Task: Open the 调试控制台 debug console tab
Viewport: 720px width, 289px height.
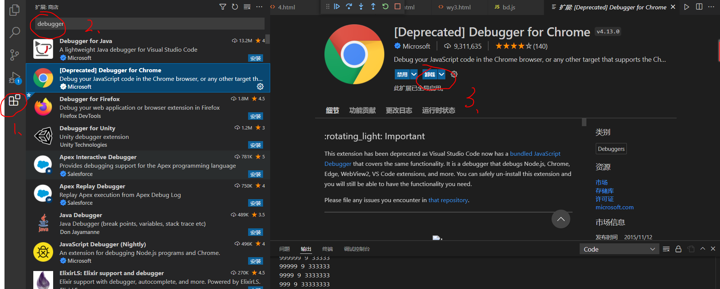Action: point(357,249)
